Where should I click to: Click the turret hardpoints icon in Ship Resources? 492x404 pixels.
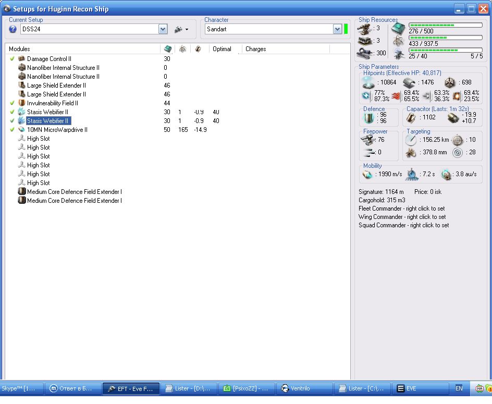364,29
